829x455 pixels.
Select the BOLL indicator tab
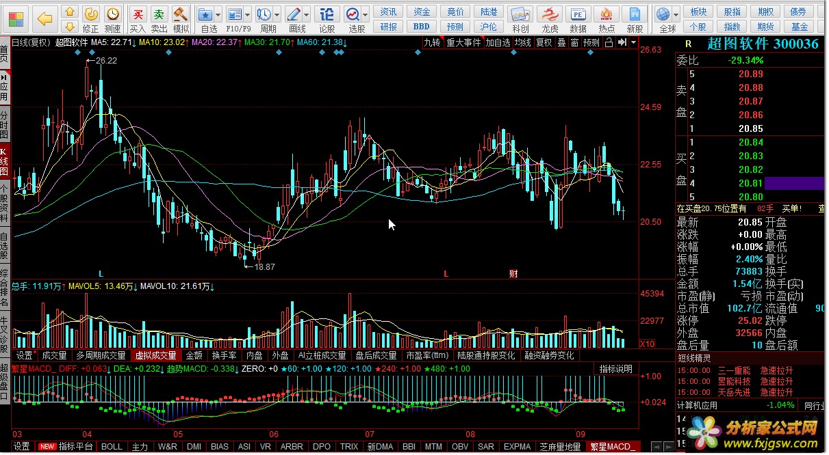click(x=111, y=447)
